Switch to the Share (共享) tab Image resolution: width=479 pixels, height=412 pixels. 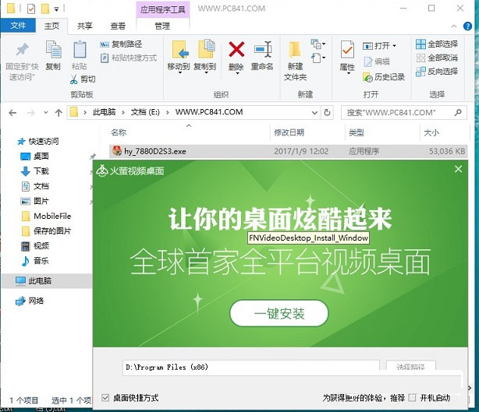tap(84, 26)
